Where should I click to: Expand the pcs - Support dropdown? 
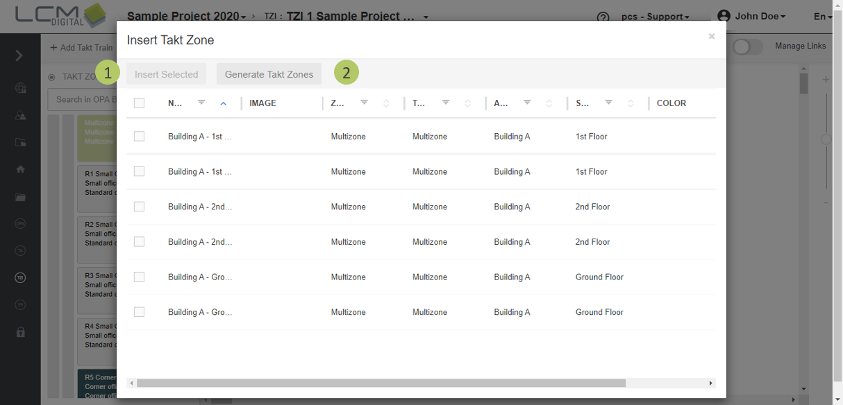(655, 17)
